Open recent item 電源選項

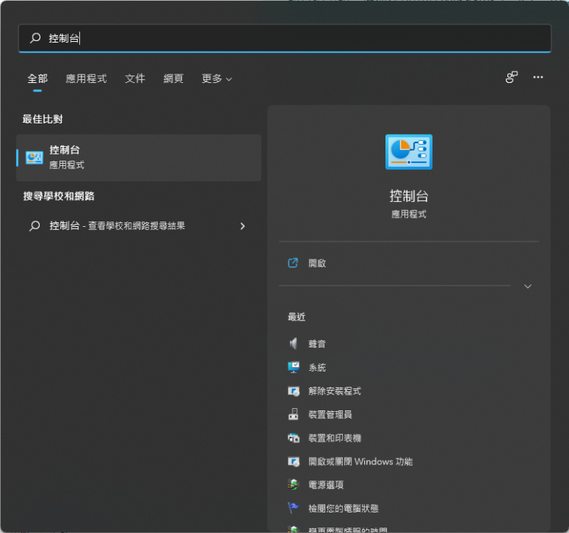(x=325, y=485)
